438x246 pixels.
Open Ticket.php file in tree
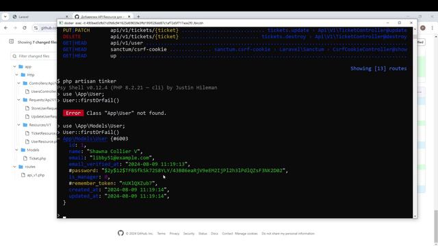(38, 159)
